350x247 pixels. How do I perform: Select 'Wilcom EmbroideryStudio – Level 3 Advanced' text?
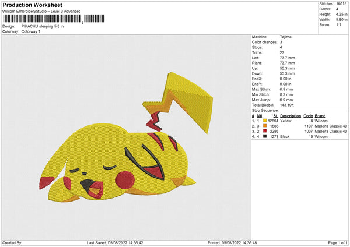[41, 12]
